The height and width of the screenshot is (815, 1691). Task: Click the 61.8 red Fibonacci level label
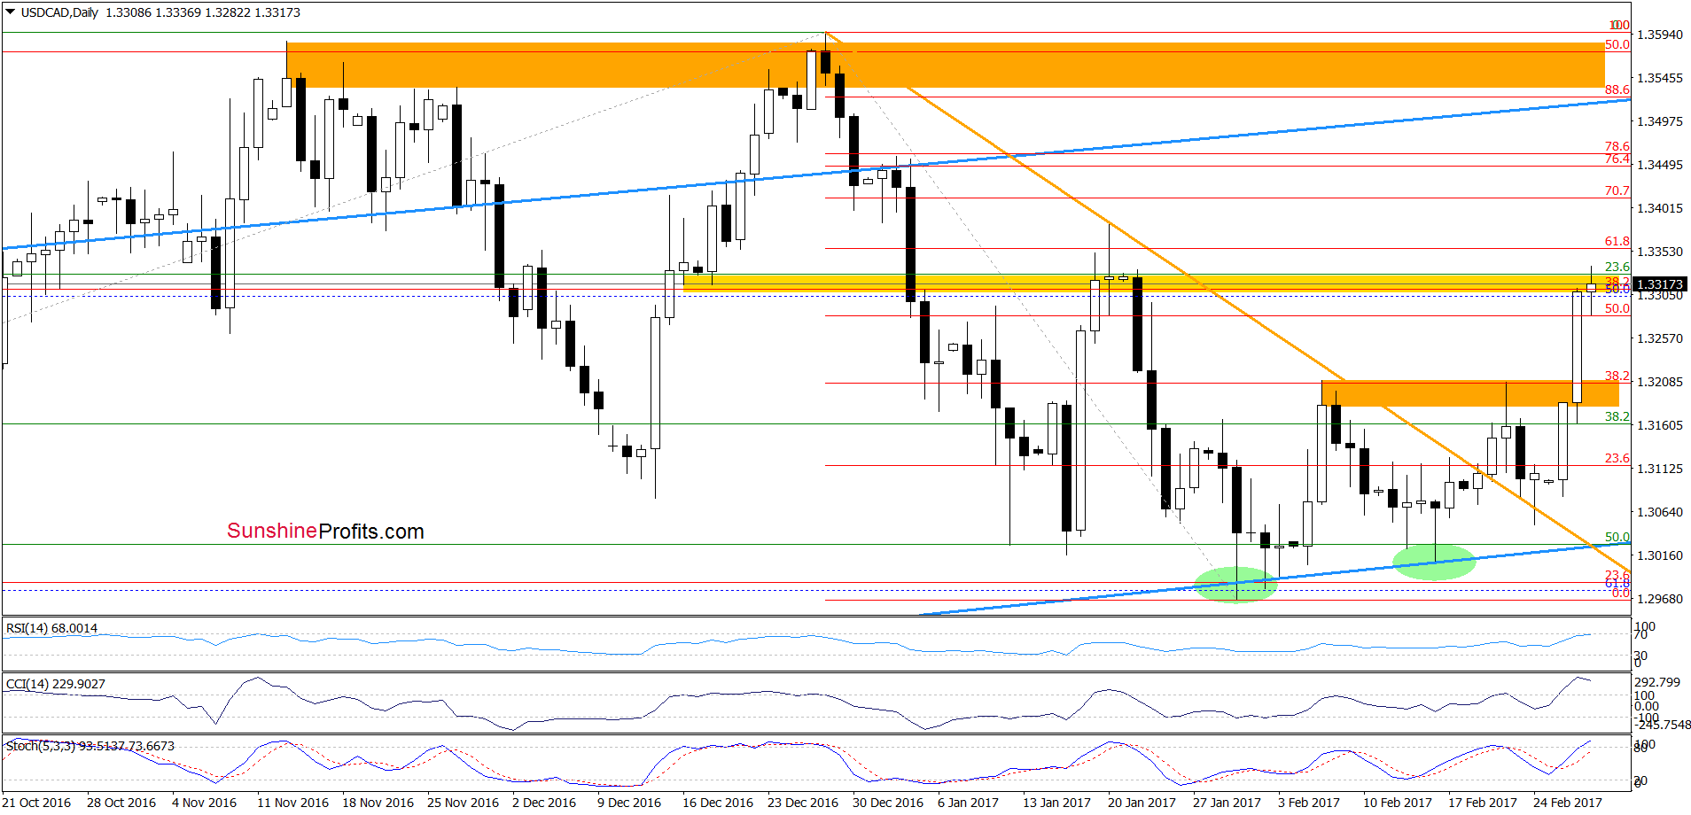pyautogui.click(x=1617, y=241)
